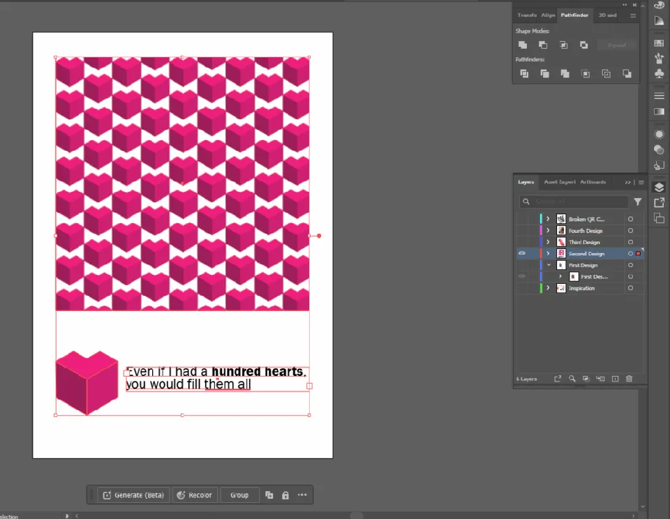This screenshot has width=670, height=519.
Task: Open the Pathfinder panel hamburger menu
Action: point(633,15)
